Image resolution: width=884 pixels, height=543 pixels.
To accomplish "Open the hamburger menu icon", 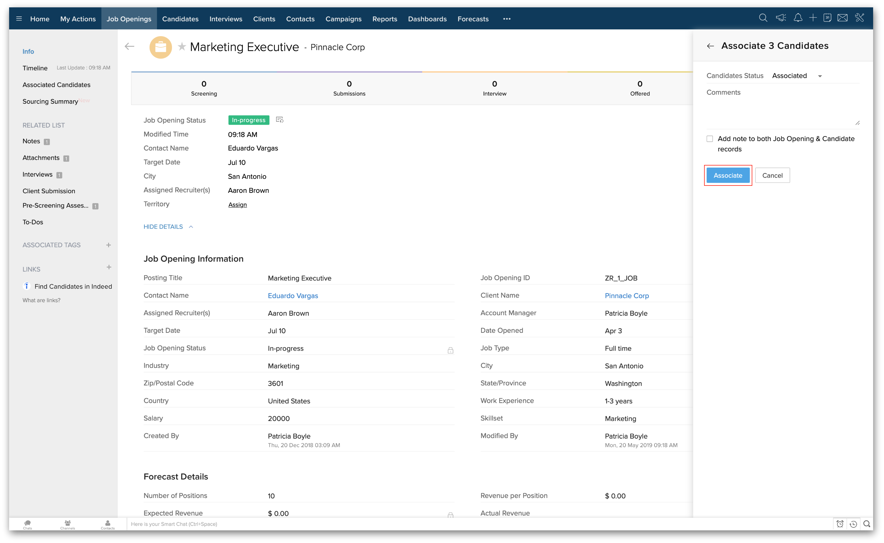I will [x=19, y=19].
